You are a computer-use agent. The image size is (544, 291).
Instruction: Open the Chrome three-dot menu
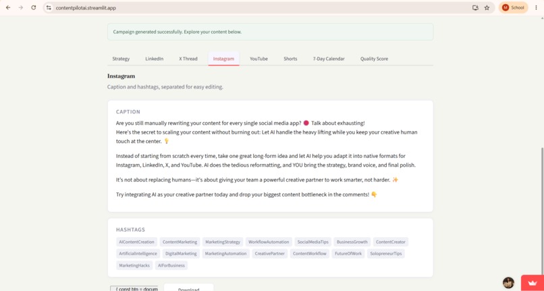tap(536, 7)
